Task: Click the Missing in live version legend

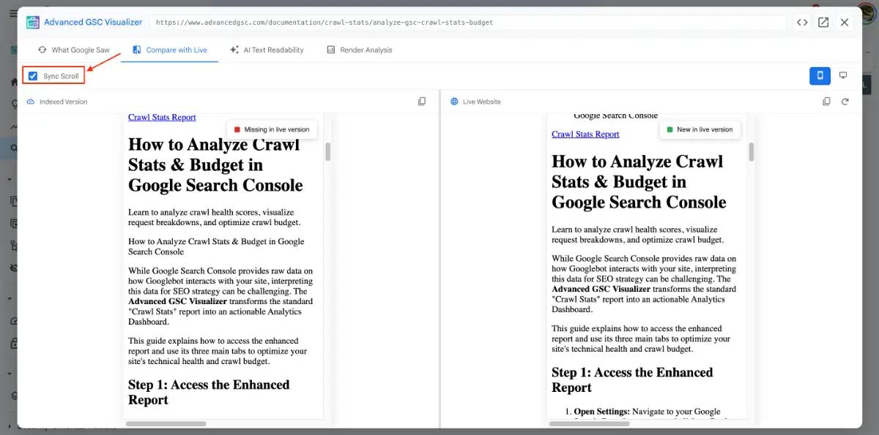Action: [272, 129]
